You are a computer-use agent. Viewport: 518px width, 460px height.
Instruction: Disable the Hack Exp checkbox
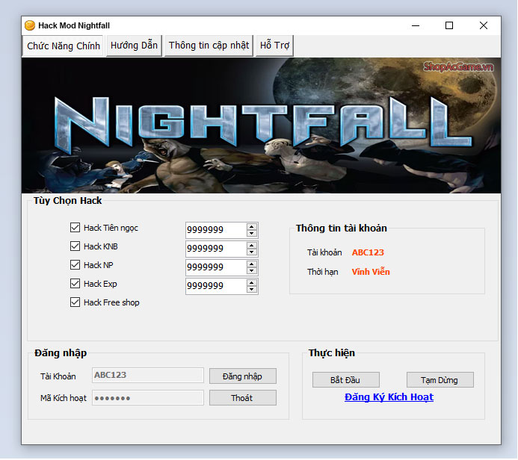[x=75, y=284]
